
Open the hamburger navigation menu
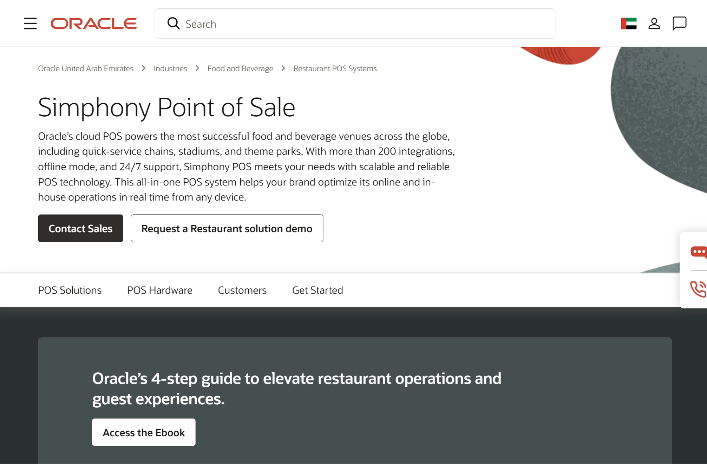pyautogui.click(x=30, y=24)
